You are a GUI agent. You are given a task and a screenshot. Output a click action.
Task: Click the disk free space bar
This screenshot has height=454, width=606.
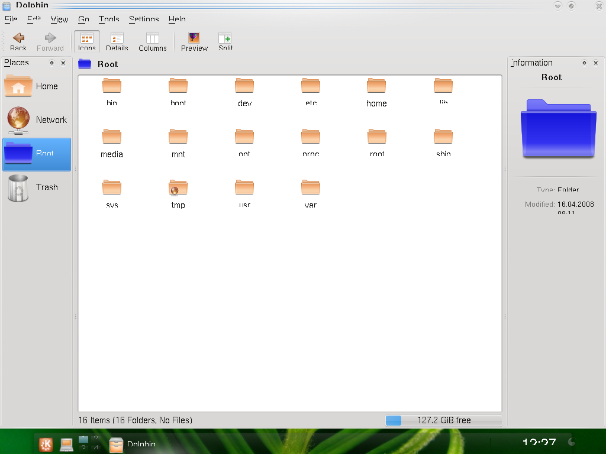click(443, 420)
